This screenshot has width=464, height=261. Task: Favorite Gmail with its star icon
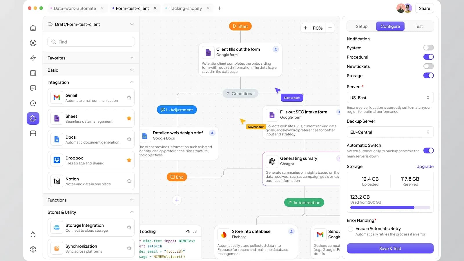(129, 97)
